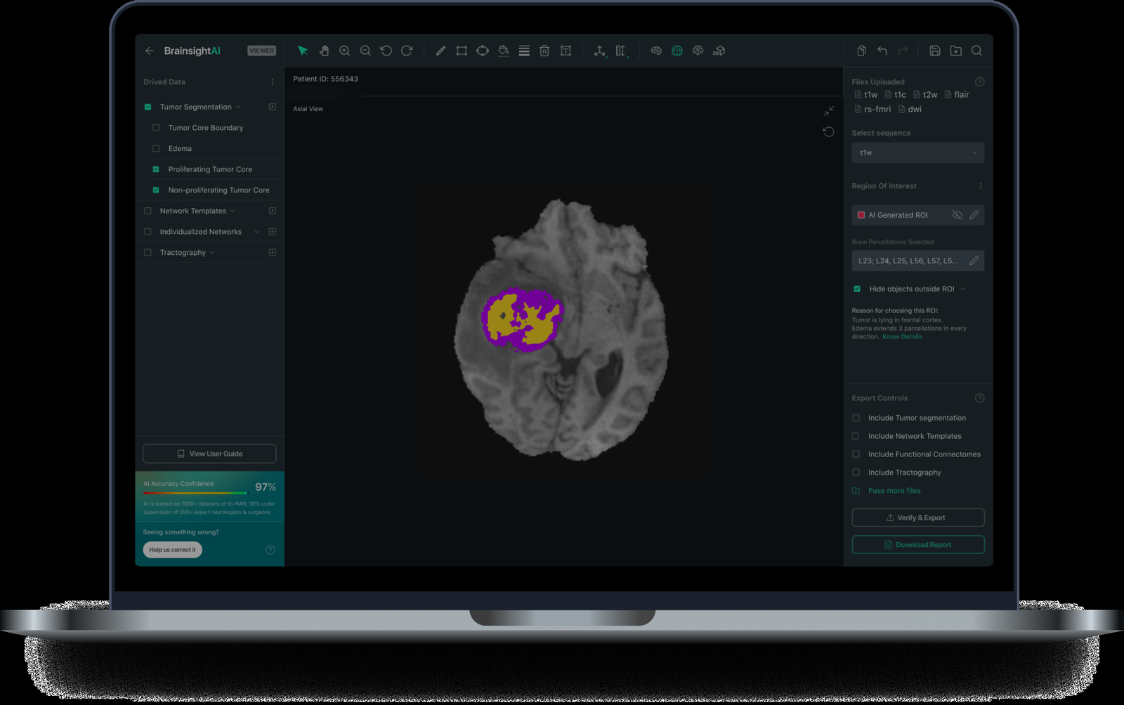Toggle Hide objects outside ROI checkbox

point(857,289)
